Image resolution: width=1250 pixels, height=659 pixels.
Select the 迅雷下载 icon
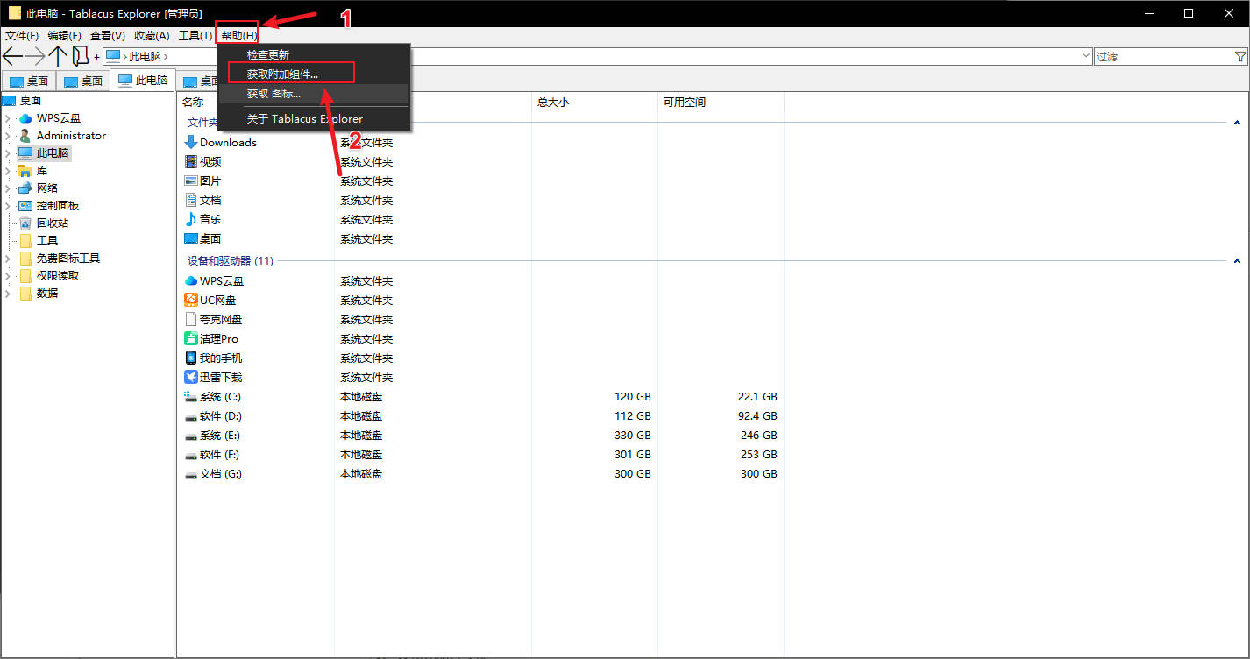[191, 377]
